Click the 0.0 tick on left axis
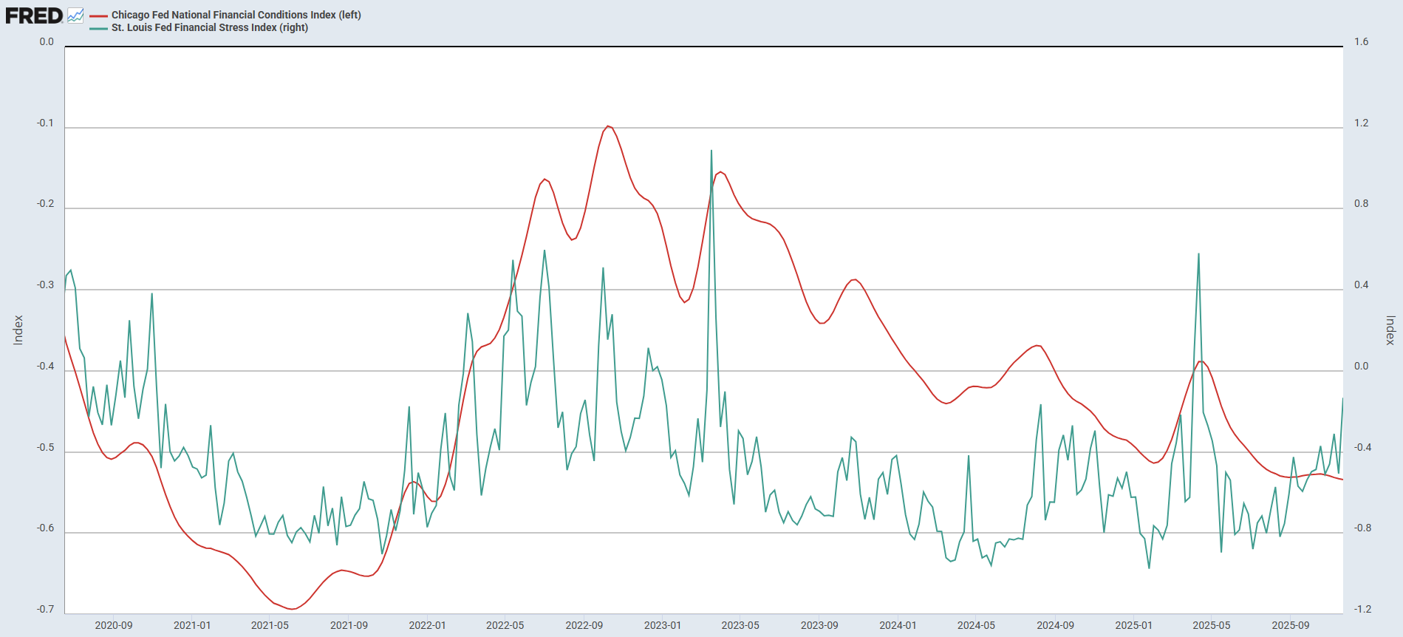 [x=47, y=42]
